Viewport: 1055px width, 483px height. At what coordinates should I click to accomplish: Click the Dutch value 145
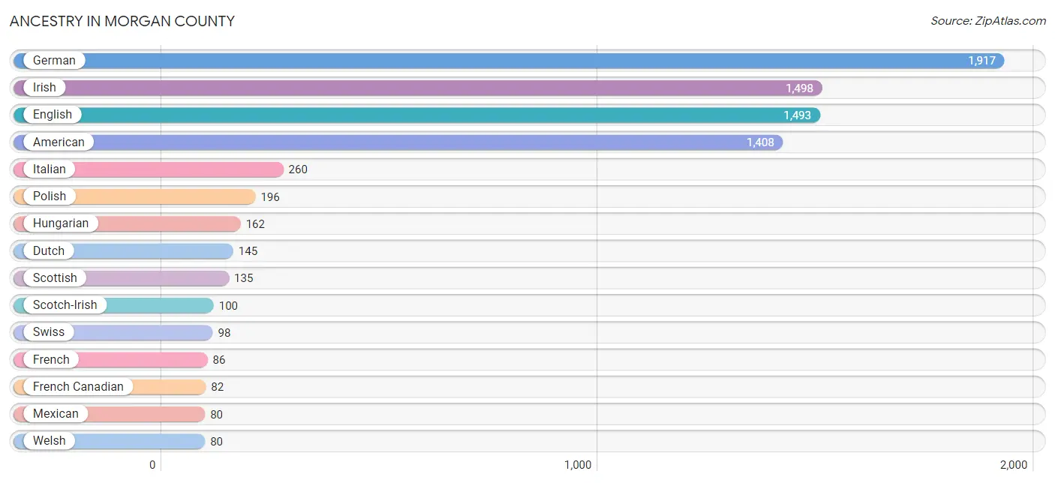point(248,251)
